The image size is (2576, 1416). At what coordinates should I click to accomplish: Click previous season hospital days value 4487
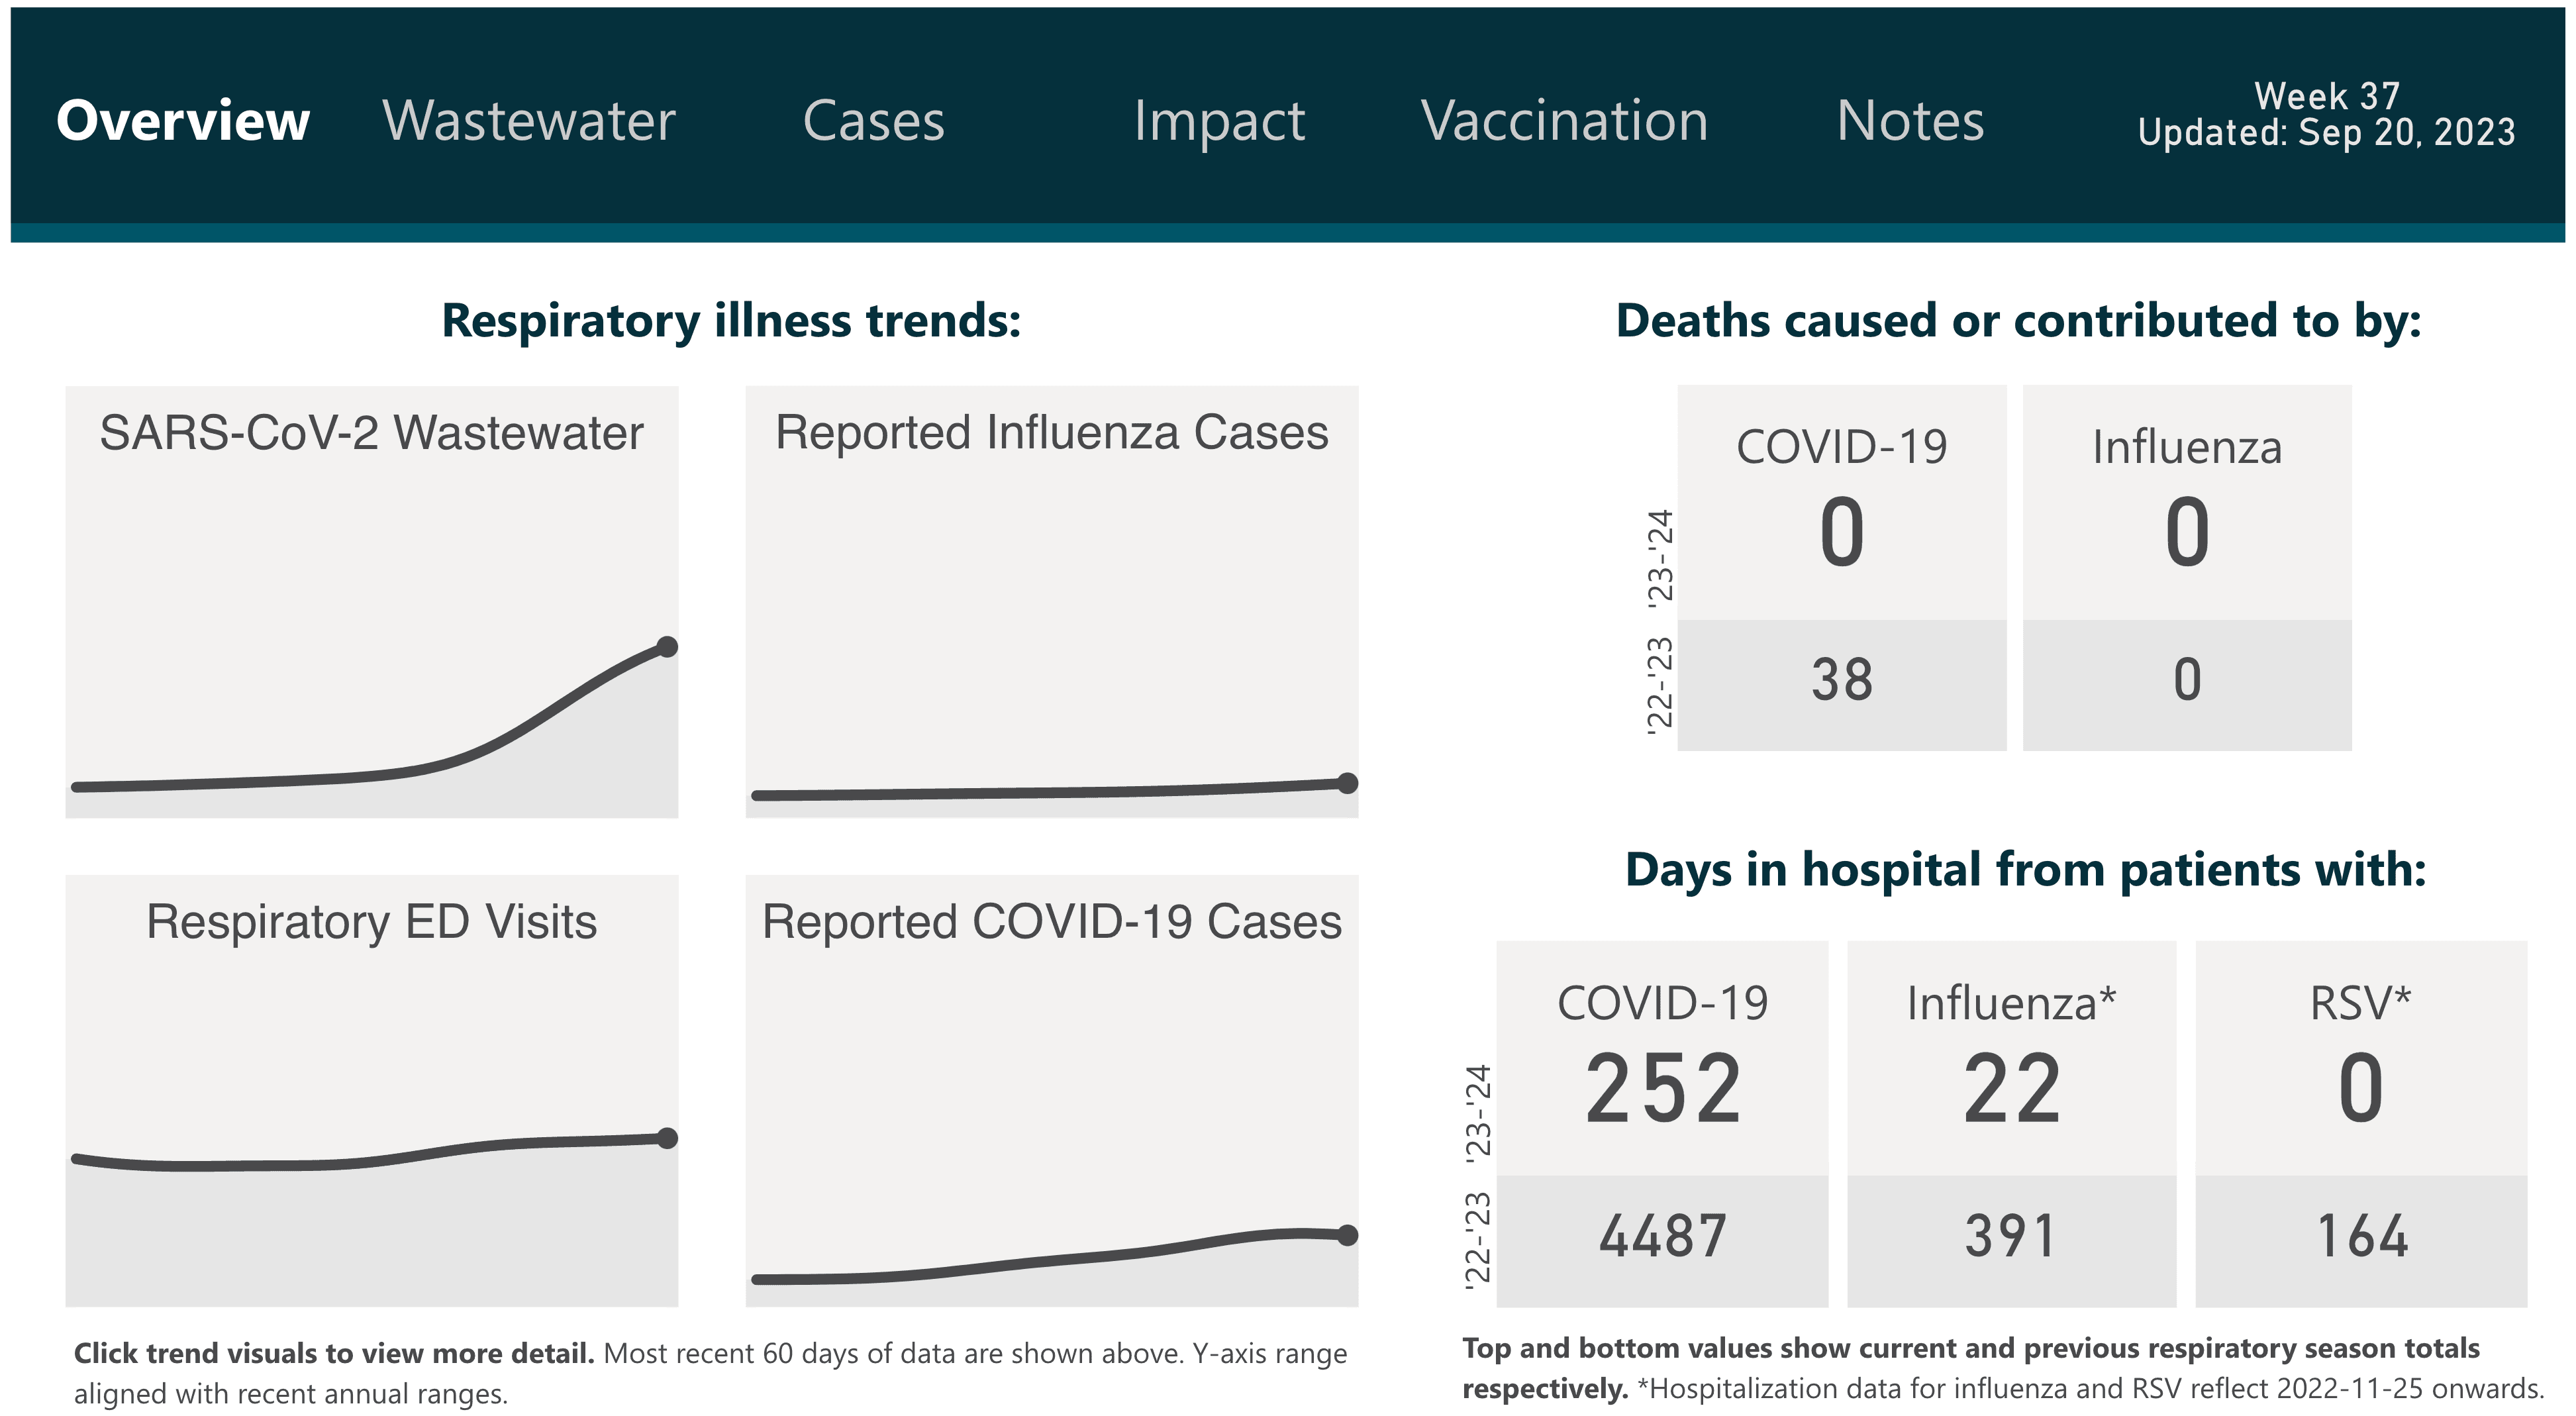1662,1237
